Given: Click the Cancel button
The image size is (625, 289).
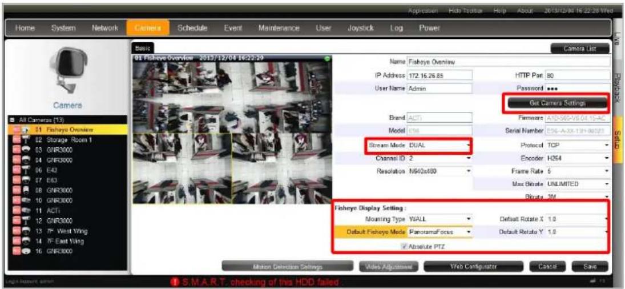Looking at the screenshot, I should [547, 266].
